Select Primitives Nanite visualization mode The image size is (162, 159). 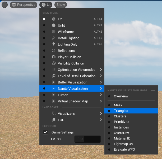[x=131, y=122]
